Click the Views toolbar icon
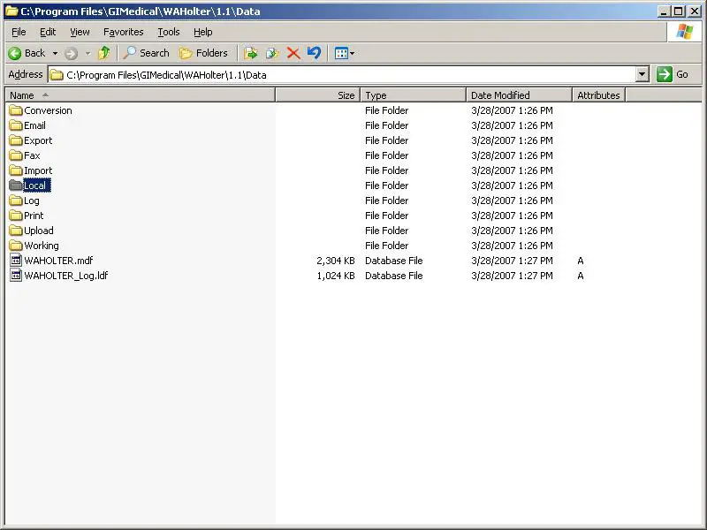Viewport: 707px width, 530px height. coord(342,53)
